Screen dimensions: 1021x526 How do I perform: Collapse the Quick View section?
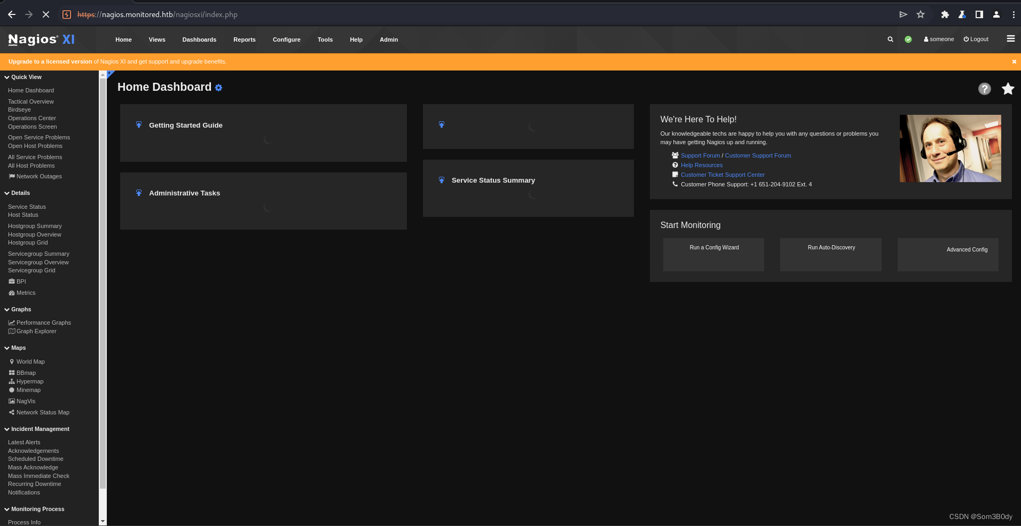pyautogui.click(x=23, y=77)
